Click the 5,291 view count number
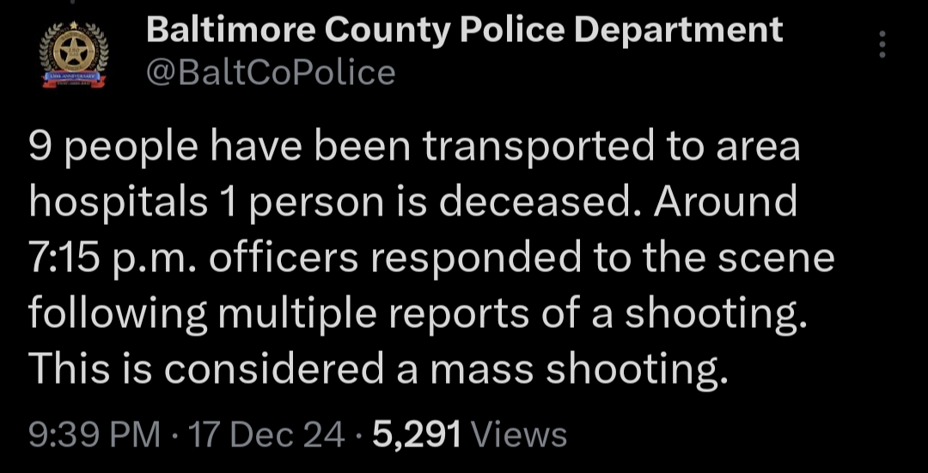The height and width of the screenshot is (473, 928). point(418,434)
